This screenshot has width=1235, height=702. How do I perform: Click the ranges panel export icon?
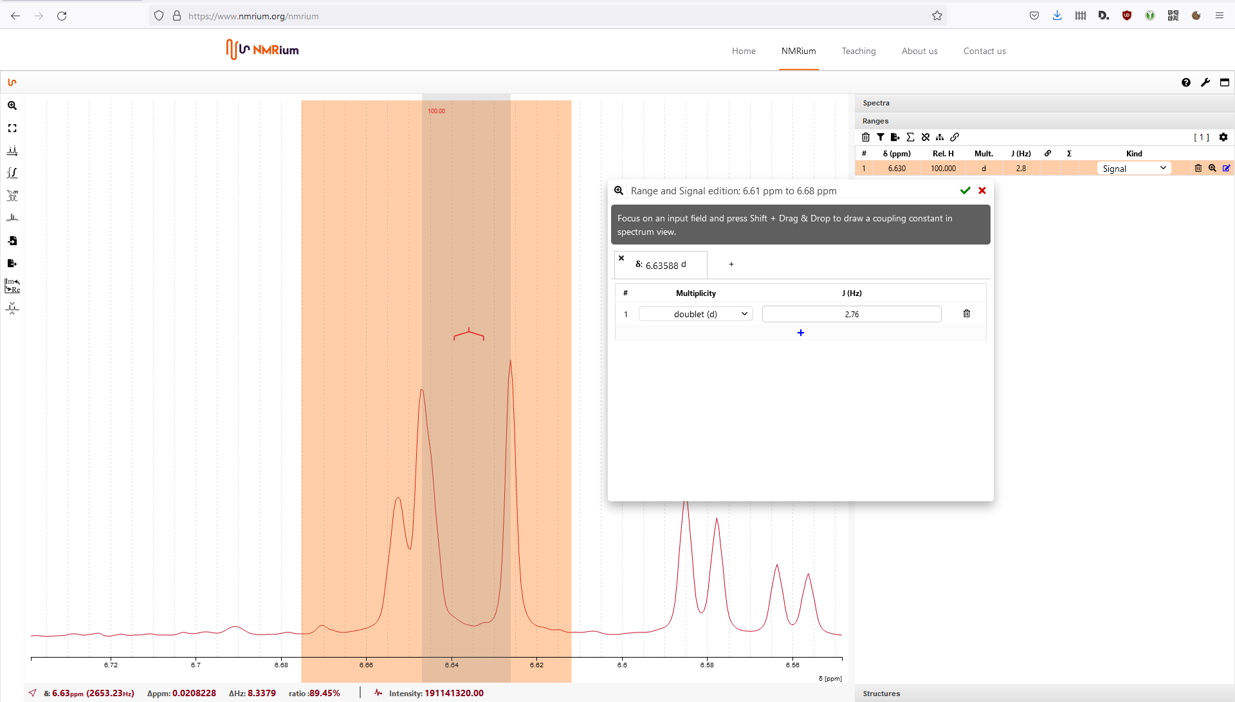[895, 137]
